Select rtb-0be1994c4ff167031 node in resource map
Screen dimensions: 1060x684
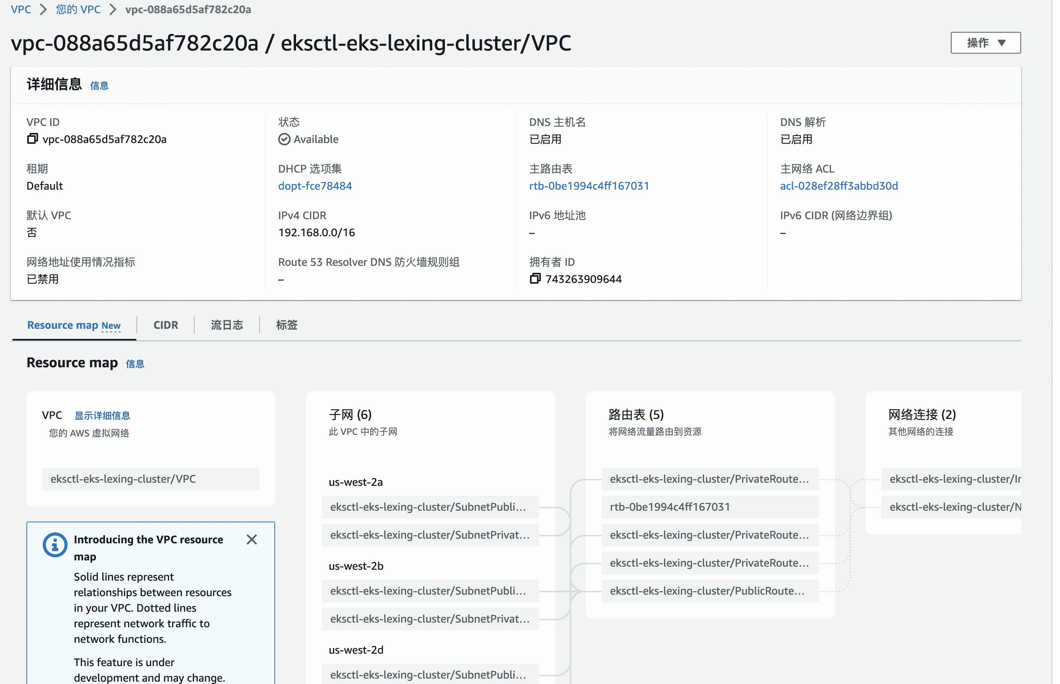coord(709,507)
